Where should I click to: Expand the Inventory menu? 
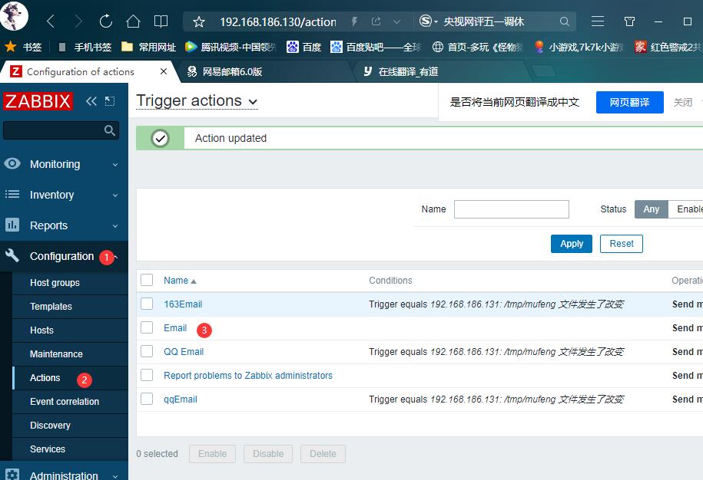tap(64, 195)
